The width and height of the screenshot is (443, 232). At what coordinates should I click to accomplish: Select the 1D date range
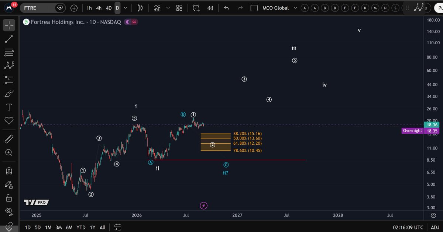click(x=28, y=228)
